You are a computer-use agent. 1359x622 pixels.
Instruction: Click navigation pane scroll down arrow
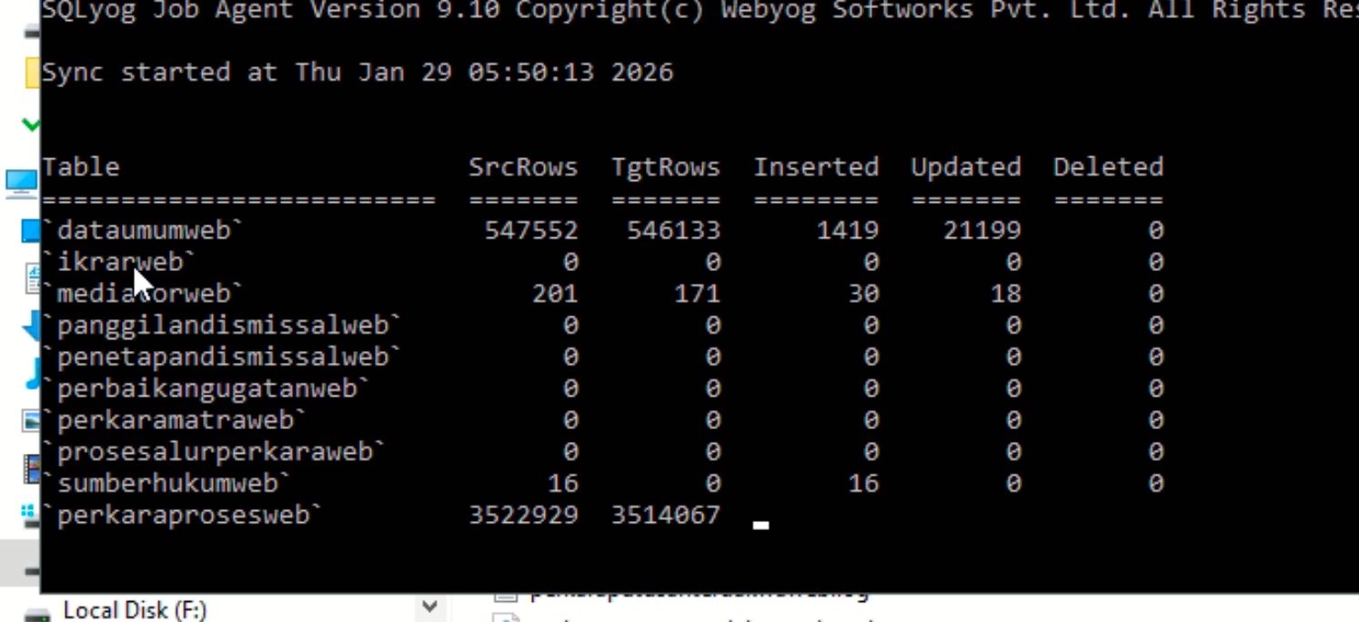430,607
